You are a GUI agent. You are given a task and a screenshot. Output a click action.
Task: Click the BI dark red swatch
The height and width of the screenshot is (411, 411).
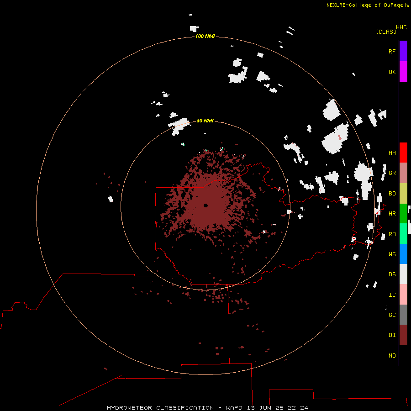click(x=403, y=335)
